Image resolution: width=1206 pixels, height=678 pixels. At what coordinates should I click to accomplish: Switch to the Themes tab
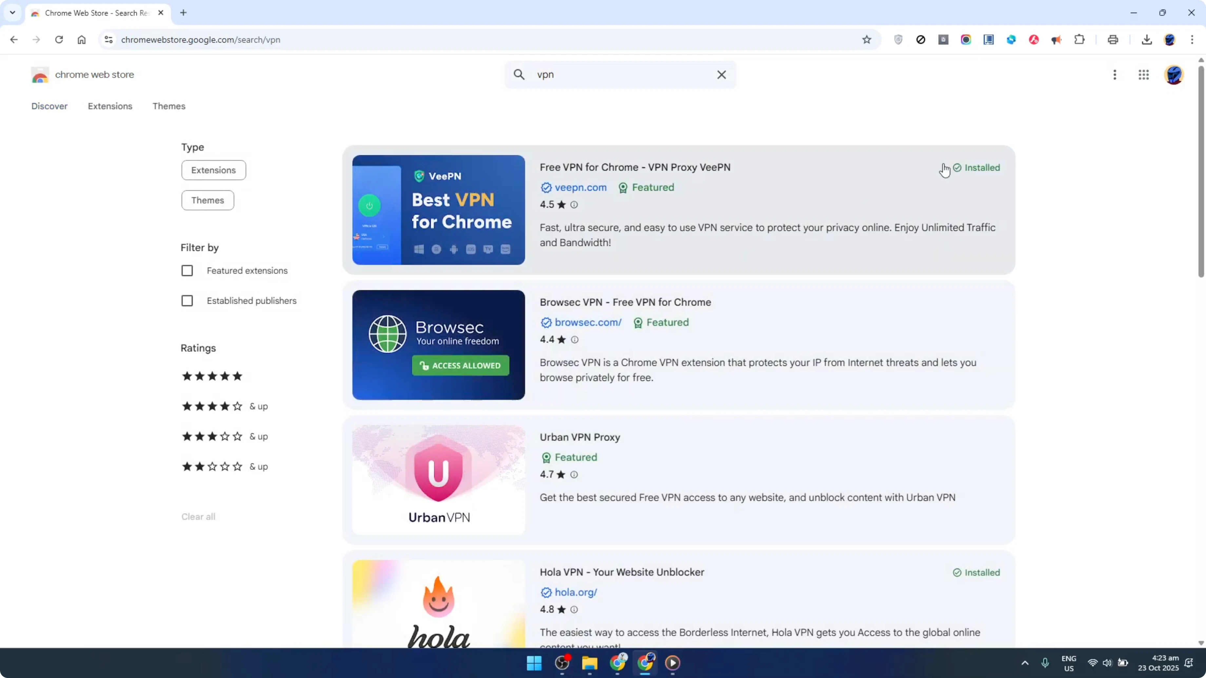(x=169, y=106)
